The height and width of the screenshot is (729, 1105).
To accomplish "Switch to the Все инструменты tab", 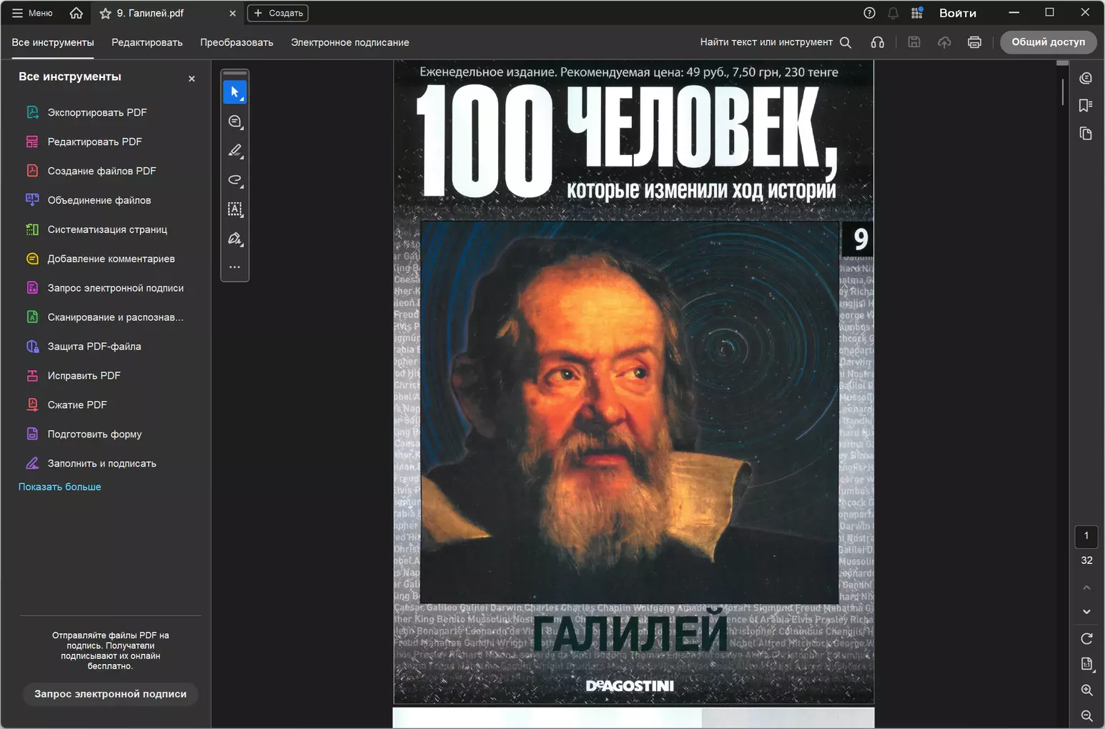I will click(x=53, y=42).
